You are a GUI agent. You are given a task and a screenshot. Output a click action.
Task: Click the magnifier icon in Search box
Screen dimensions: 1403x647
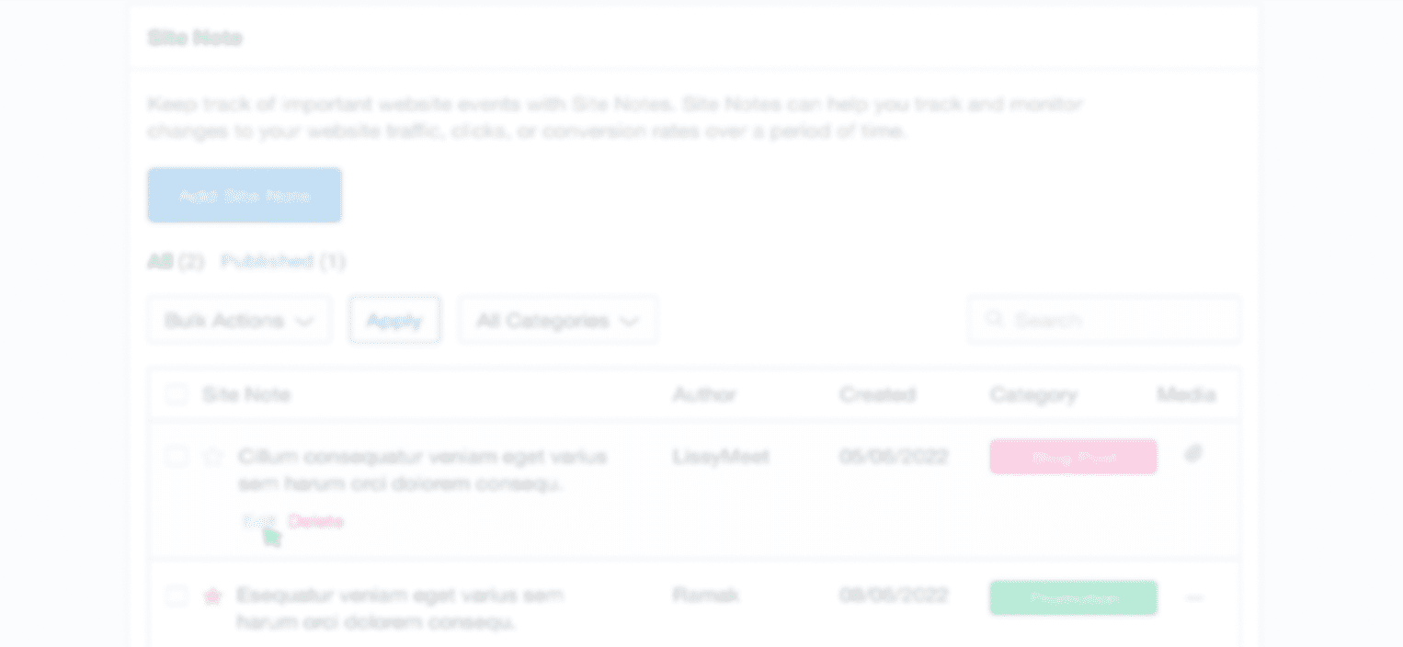(994, 320)
